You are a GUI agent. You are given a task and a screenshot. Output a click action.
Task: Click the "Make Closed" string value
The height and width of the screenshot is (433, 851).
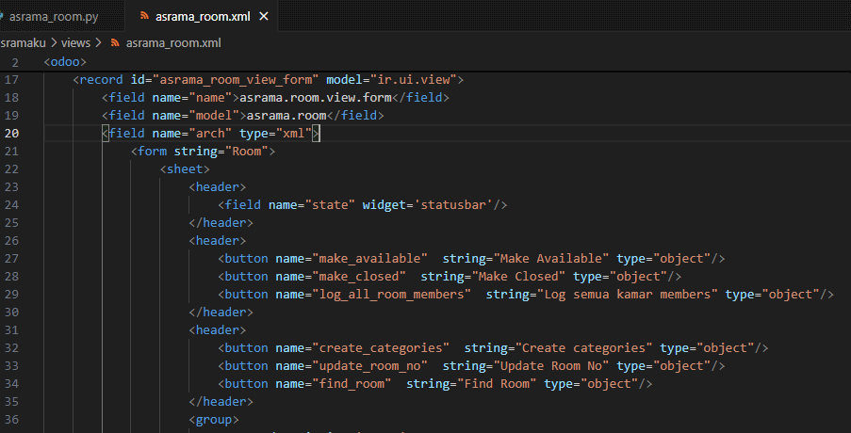tap(518, 277)
